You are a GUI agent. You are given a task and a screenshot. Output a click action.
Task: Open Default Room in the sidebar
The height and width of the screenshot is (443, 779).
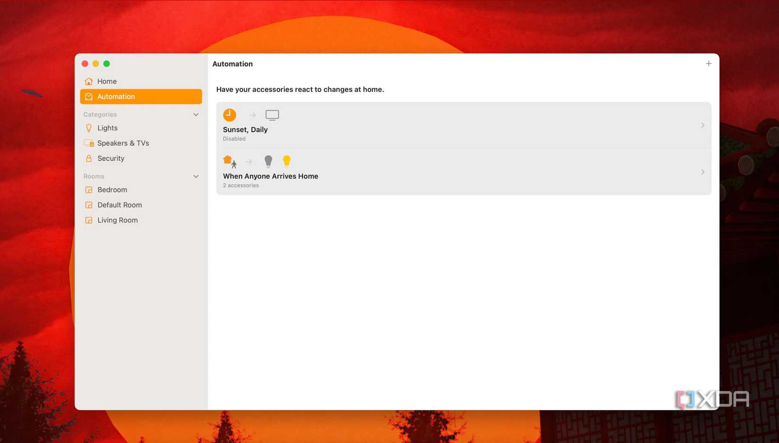141,205
